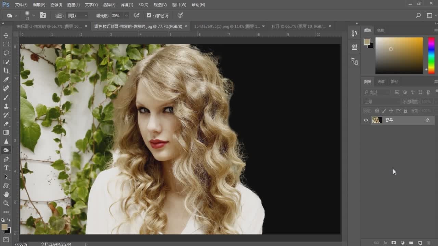Open the 范围 dropdown showing 阴影
438x246 pixels.
point(77,15)
